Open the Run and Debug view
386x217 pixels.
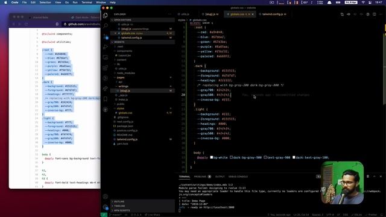pos(106,47)
